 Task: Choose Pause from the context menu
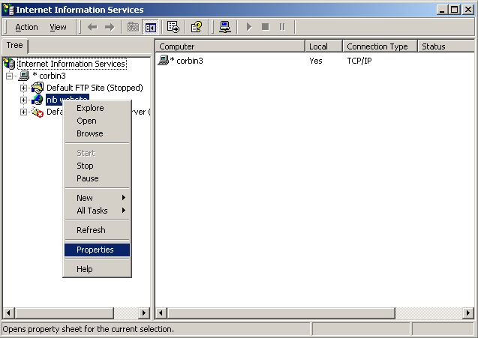[x=97, y=178]
